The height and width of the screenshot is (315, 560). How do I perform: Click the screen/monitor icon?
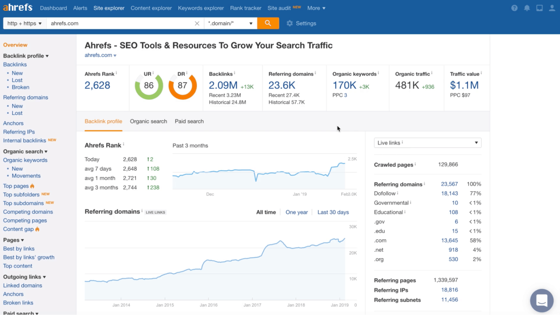point(540,8)
